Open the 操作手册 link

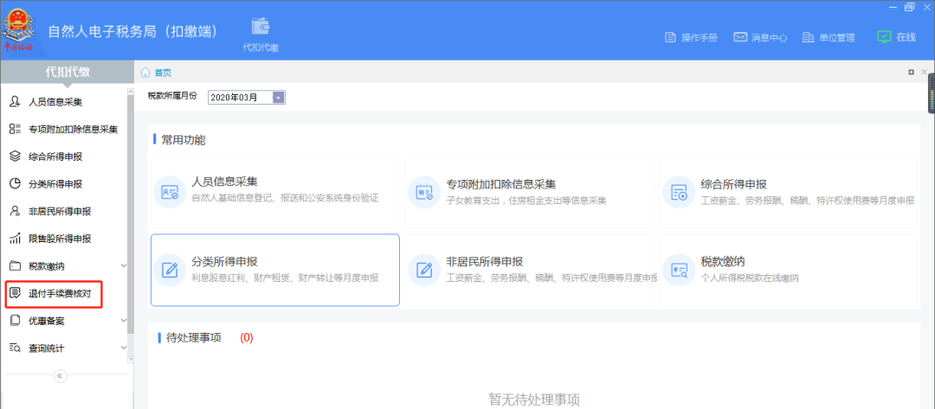700,37
